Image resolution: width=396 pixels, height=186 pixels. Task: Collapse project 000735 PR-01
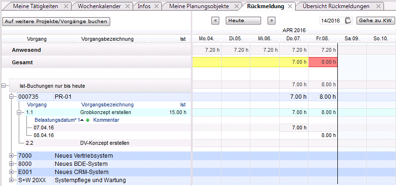pos(11,96)
